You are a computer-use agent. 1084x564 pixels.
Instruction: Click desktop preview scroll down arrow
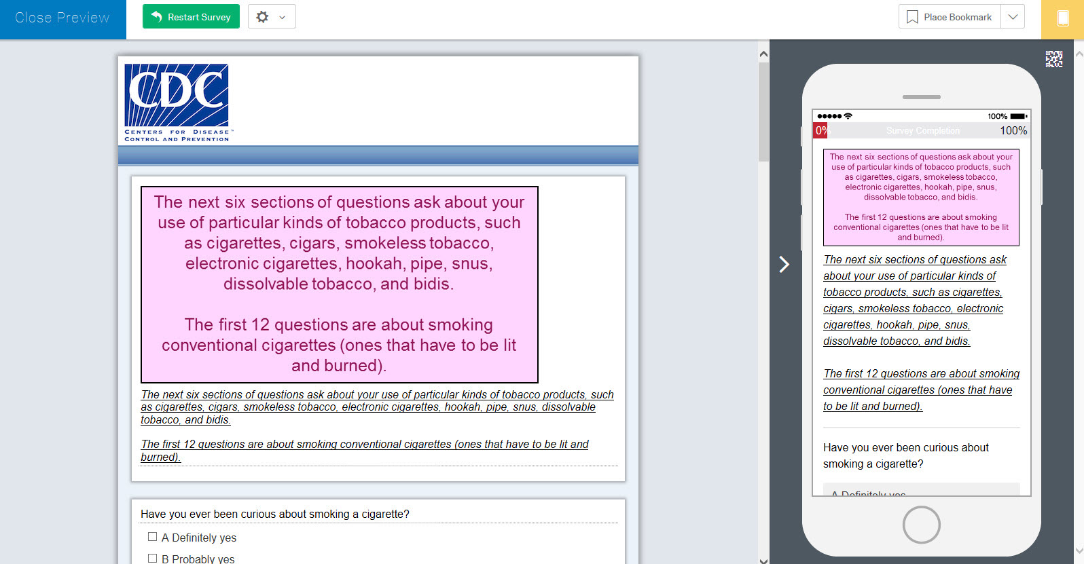click(763, 560)
